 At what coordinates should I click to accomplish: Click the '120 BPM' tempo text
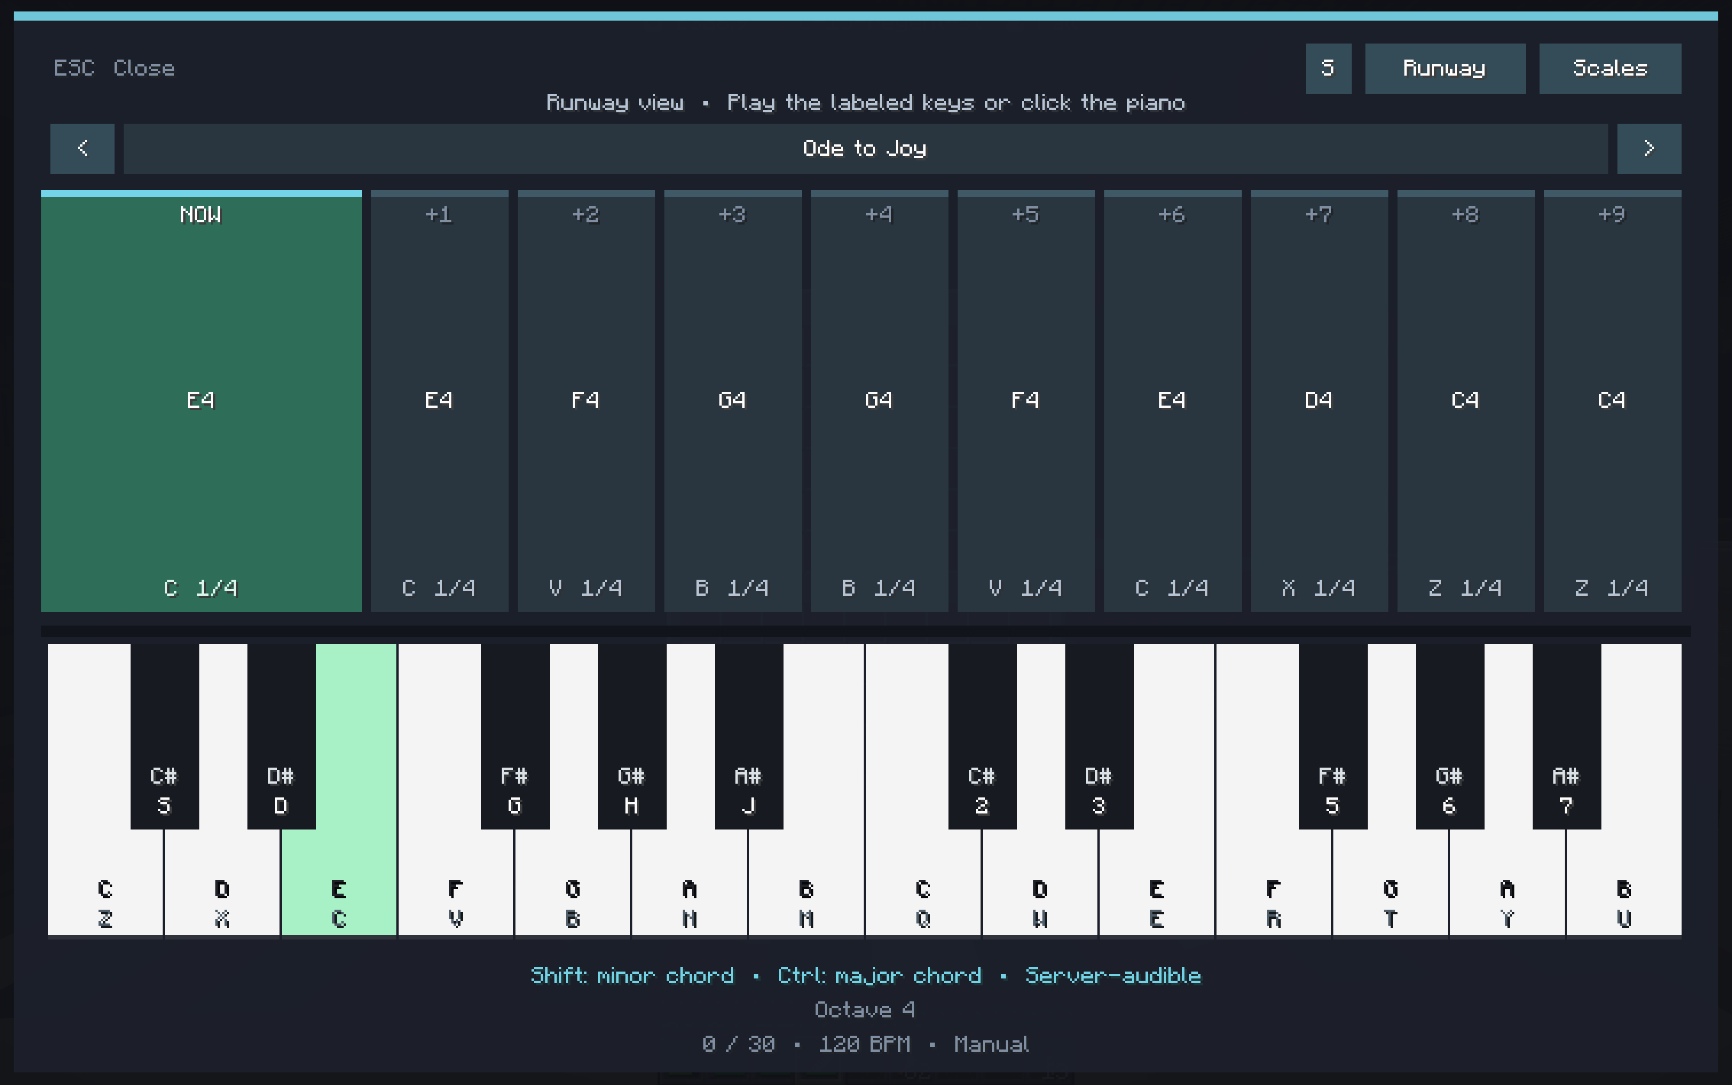point(865,1044)
